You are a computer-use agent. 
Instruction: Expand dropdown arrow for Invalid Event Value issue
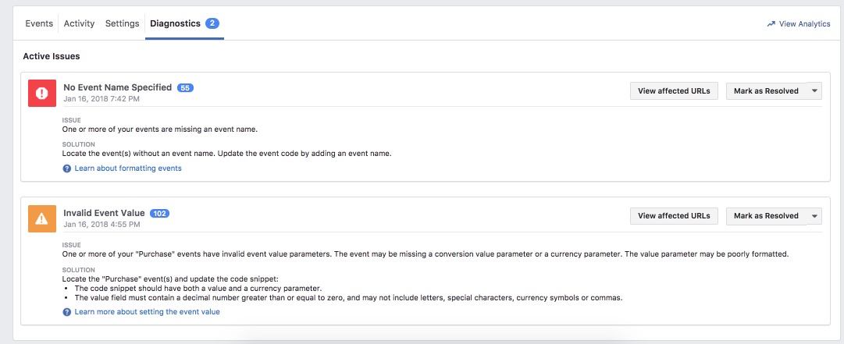coord(814,215)
